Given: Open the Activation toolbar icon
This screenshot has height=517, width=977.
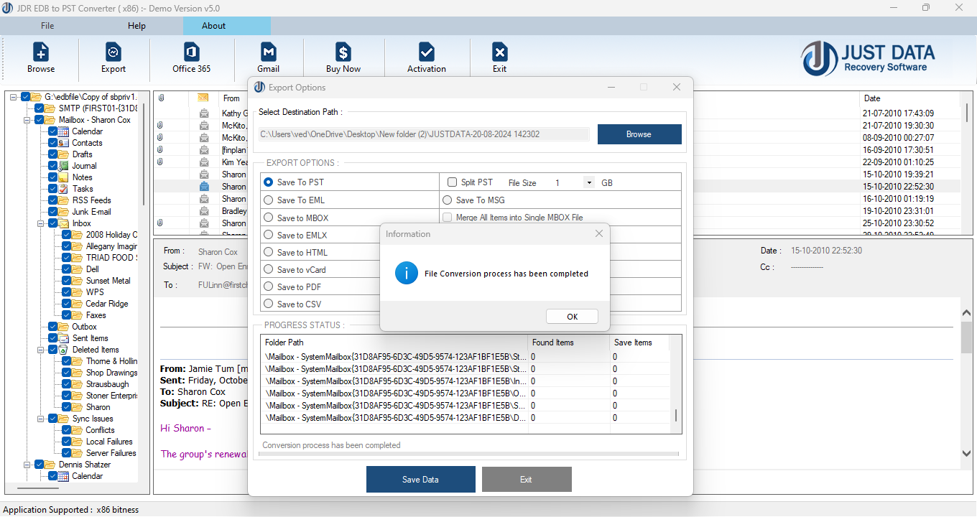Looking at the screenshot, I should pyautogui.click(x=426, y=56).
